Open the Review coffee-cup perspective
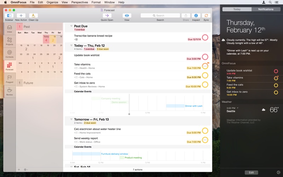The image size is (283, 177). (10, 92)
